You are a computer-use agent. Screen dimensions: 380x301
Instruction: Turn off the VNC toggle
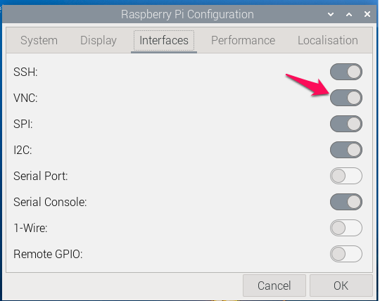pyautogui.click(x=346, y=98)
